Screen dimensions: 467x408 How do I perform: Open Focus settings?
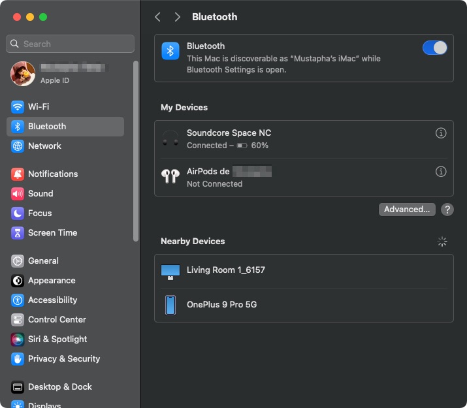point(65,213)
